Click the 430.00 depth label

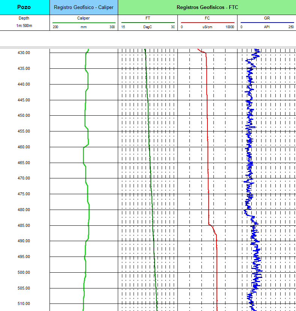click(x=24, y=53)
